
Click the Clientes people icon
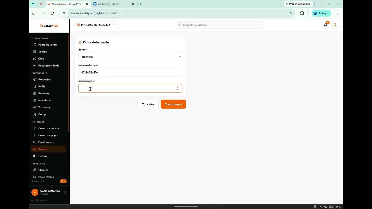click(35, 170)
